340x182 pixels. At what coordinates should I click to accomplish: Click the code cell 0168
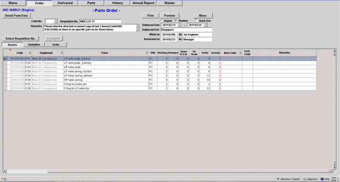[28, 88]
